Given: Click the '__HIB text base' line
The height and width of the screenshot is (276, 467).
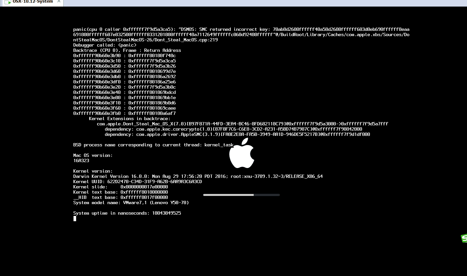Looking at the screenshot, I should [120, 197].
